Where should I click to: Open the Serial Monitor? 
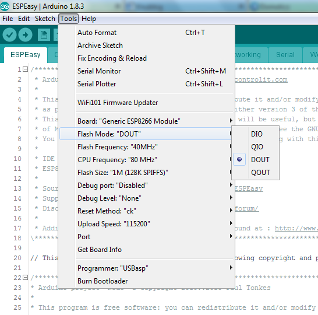tap(147, 71)
